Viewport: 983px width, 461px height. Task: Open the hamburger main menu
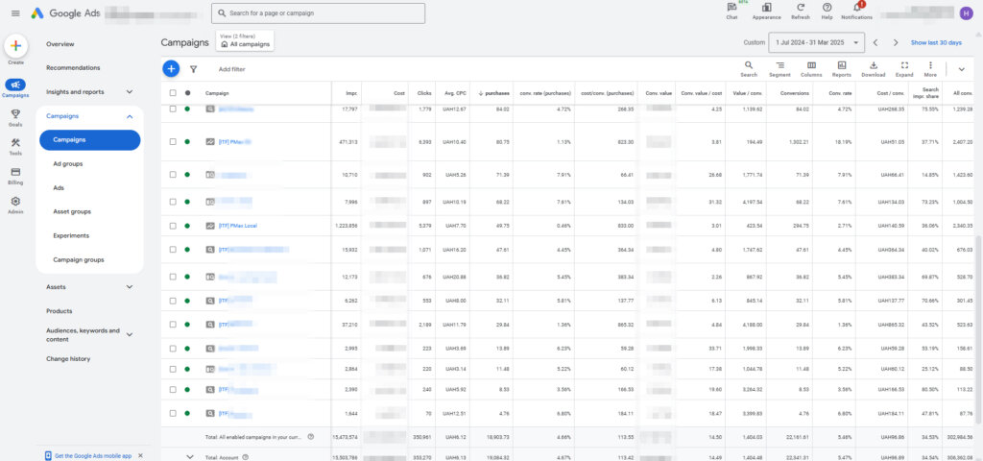point(15,13)
